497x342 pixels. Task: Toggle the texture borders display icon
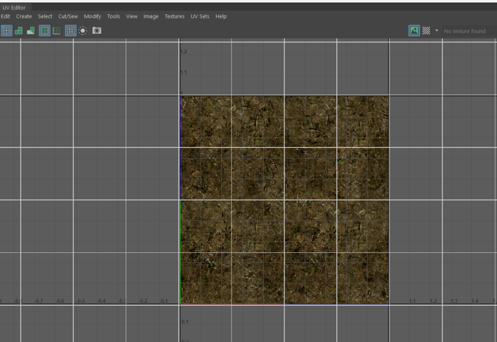(45, 31)
